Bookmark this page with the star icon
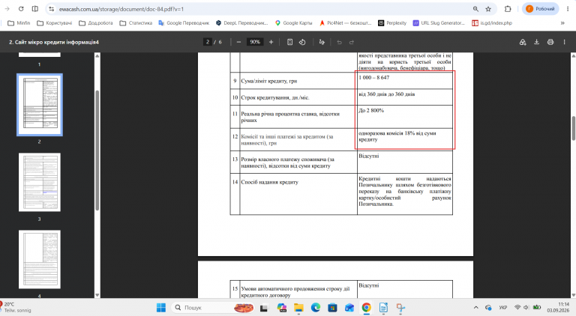Viewport: 576px width, 316px height. pyautogui.click(x=488, y=9)
